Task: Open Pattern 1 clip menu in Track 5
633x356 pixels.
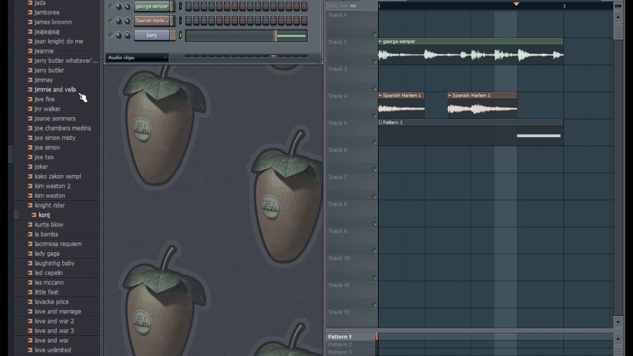Action: click(380, 122)
